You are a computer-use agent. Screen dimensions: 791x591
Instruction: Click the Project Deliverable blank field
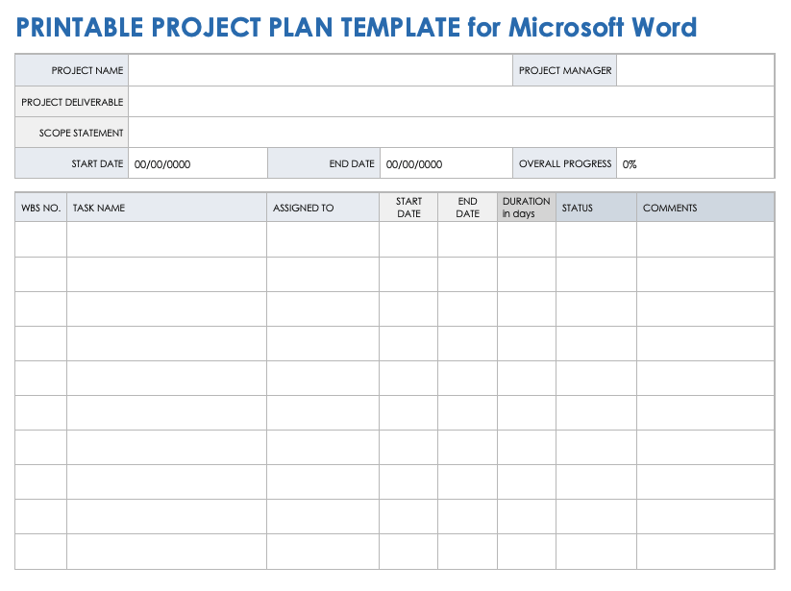pyautogui.click(x=450, y=102)
